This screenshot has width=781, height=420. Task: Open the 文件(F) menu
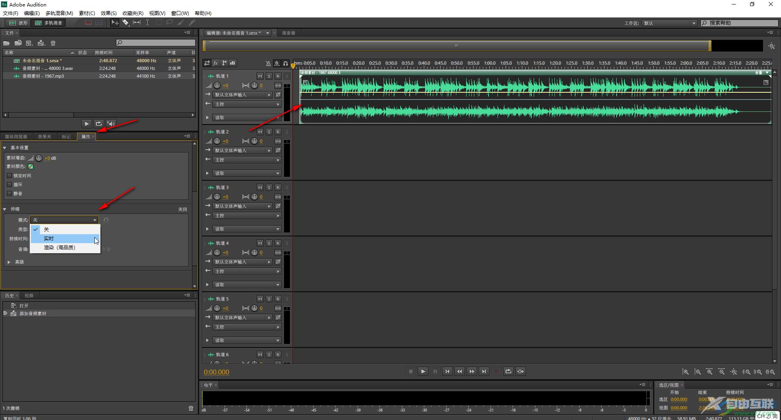(x=11, y=13)
